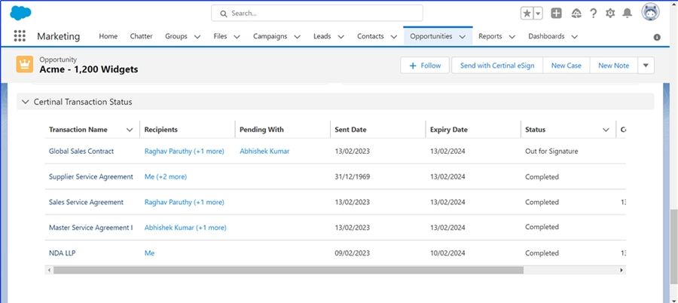Viewport: 678px width, 303px height.
Task: Open the Chatter tab
Action: pos(142,36)
